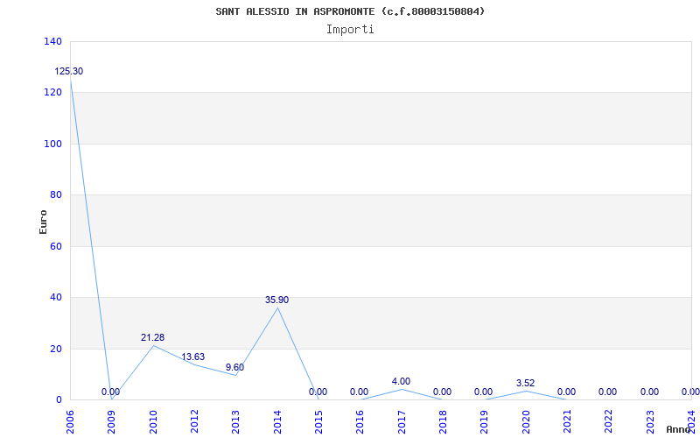
Task: Select the 0.00 label above 2016
Action: tap(359, 392)
